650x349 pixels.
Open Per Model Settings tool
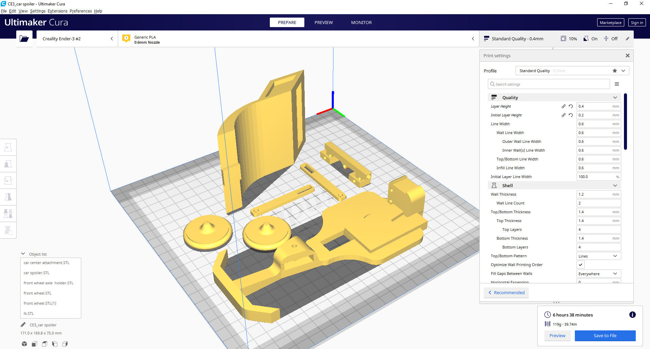point(8,214)
